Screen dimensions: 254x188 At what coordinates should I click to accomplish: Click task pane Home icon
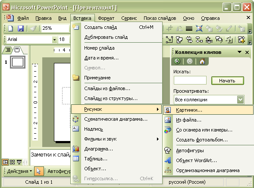(x=202, y=61)
